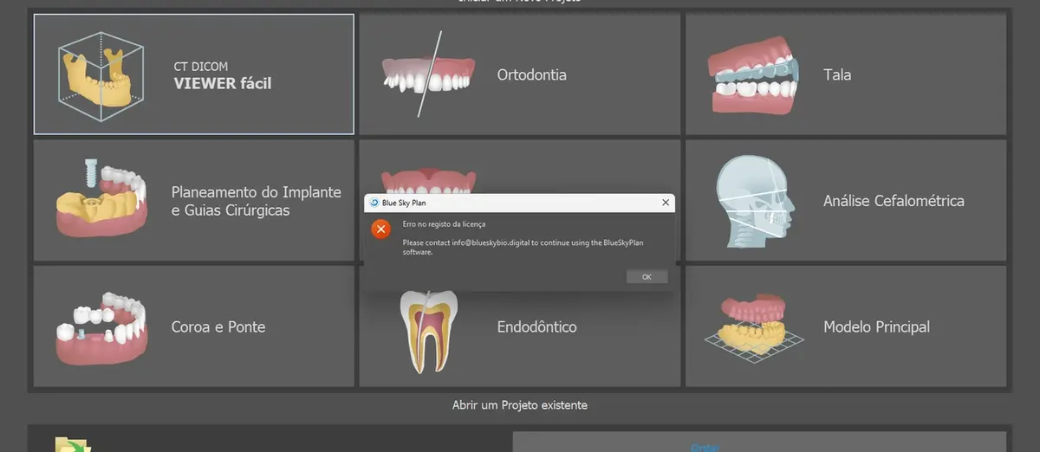The height and width of the screenshot is (452, 1040).
Task: Click the Endodôntico tooth cross-section icon
Action: (x=428, y=331)
